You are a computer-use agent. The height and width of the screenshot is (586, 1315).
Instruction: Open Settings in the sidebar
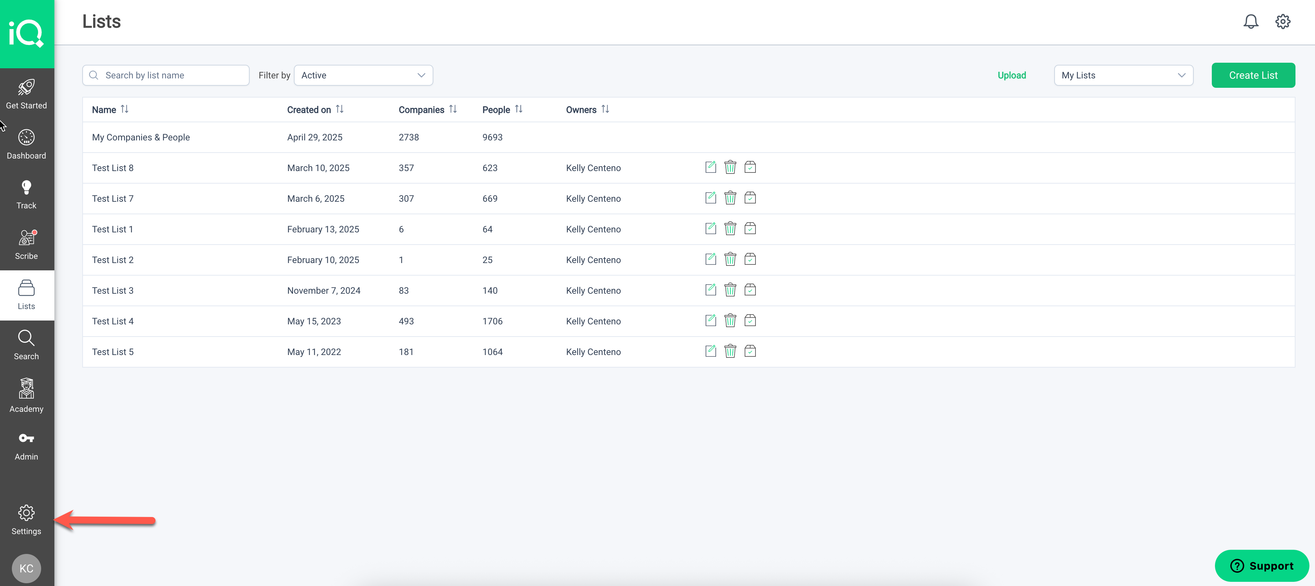point(26,520)
